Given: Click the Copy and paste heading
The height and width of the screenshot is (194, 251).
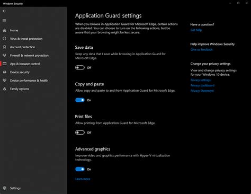Looking at the screenshot, I should click(89, 84).
